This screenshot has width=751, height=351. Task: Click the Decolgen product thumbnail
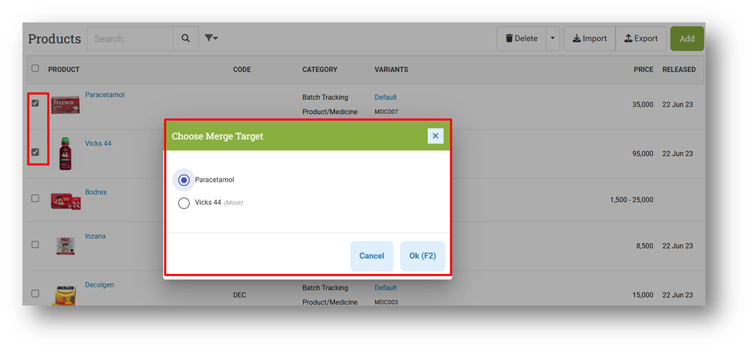[x=66, y=296]
